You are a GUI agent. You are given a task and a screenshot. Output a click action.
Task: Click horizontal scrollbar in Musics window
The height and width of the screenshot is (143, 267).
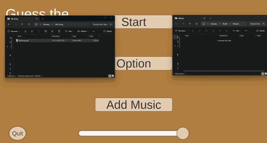[224, 71]
